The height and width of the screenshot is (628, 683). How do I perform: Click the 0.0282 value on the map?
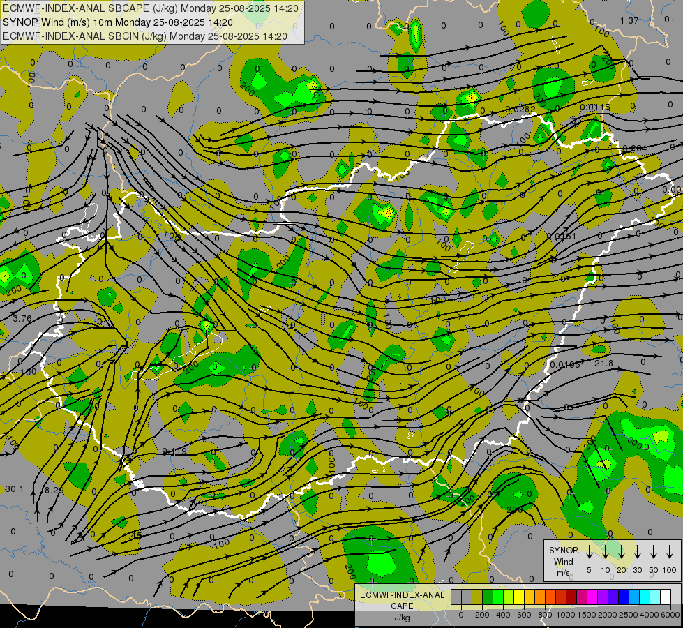click(520, 109)
